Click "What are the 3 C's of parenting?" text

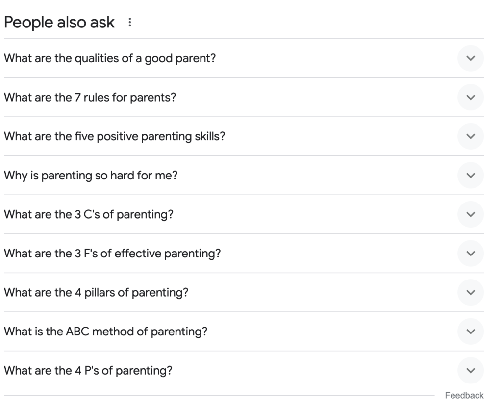[x=89, y=214]
